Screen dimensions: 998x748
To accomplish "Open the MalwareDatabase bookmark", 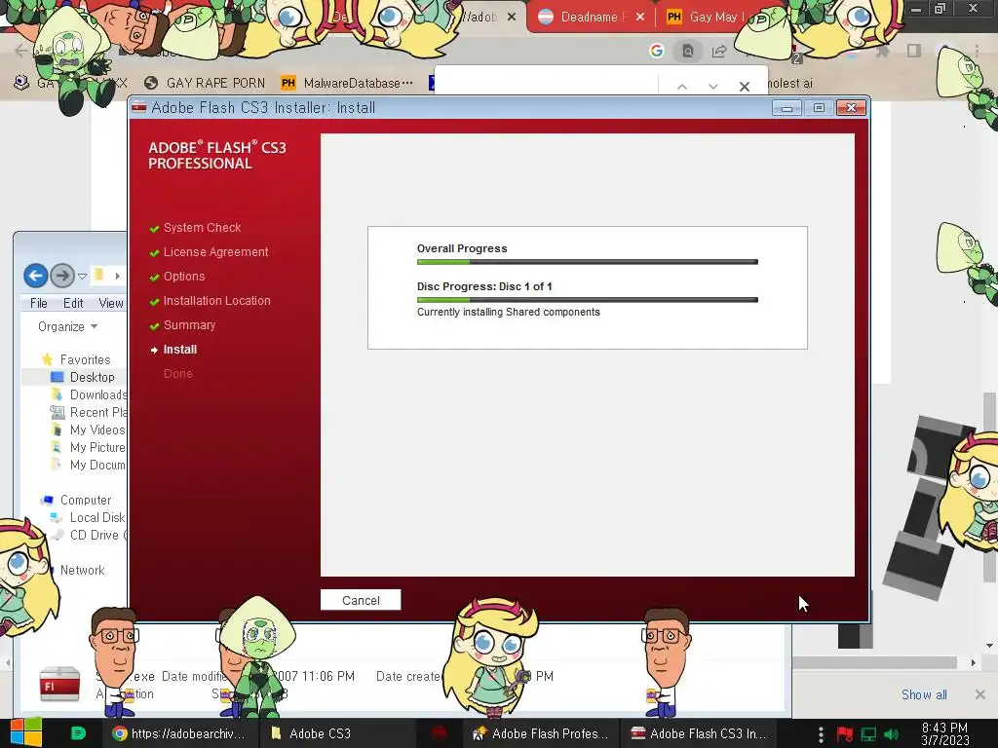I will point(347,84).
